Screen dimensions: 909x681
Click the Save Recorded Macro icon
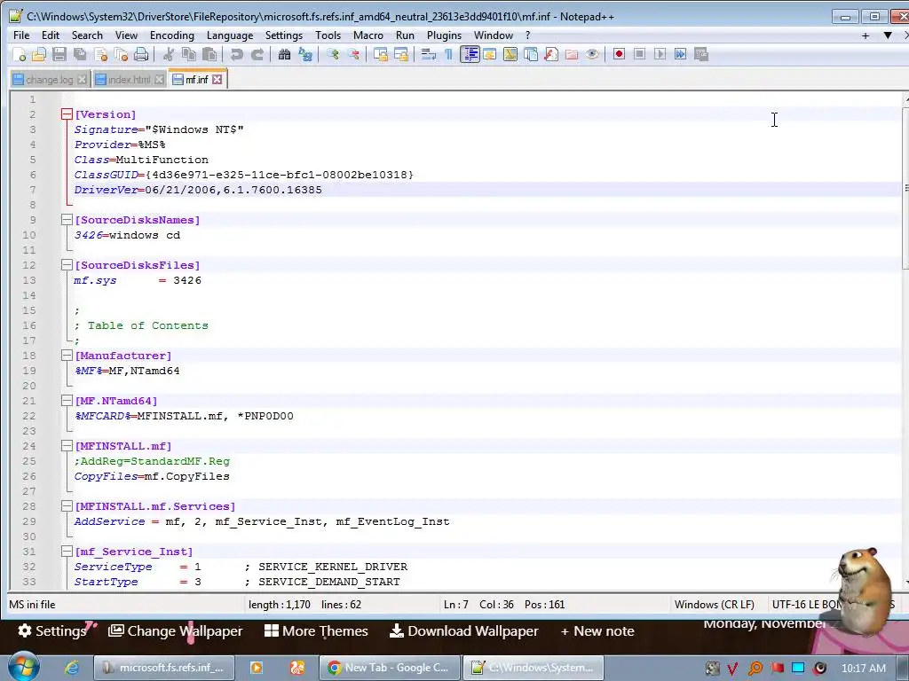click(701, 54)
